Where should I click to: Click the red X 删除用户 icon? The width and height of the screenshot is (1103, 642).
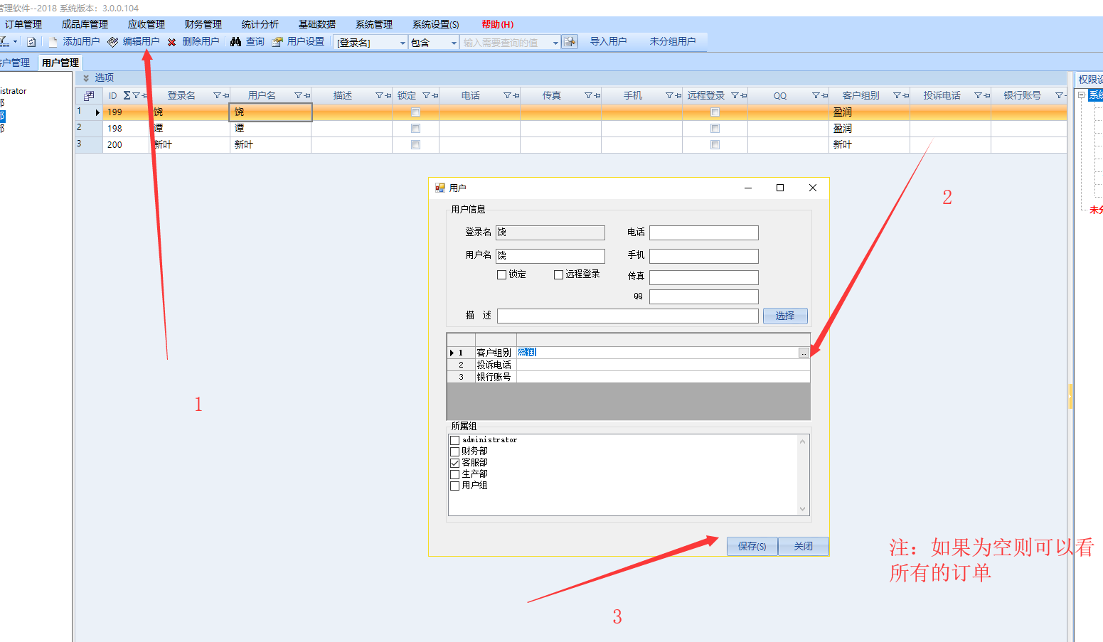pos(172,42)
